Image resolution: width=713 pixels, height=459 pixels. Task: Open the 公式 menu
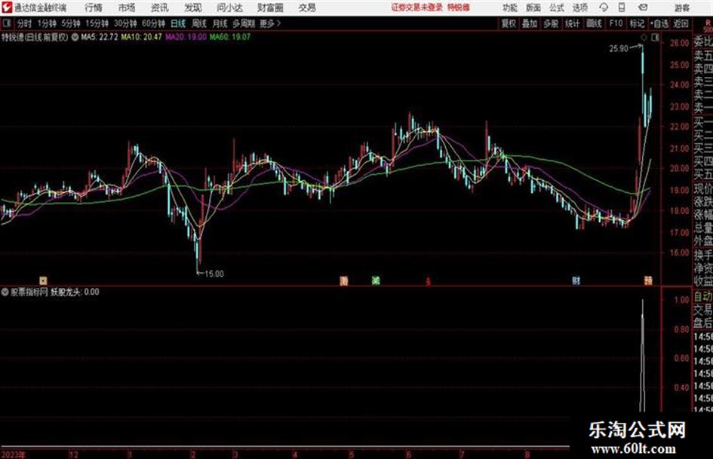coord(556,8)
